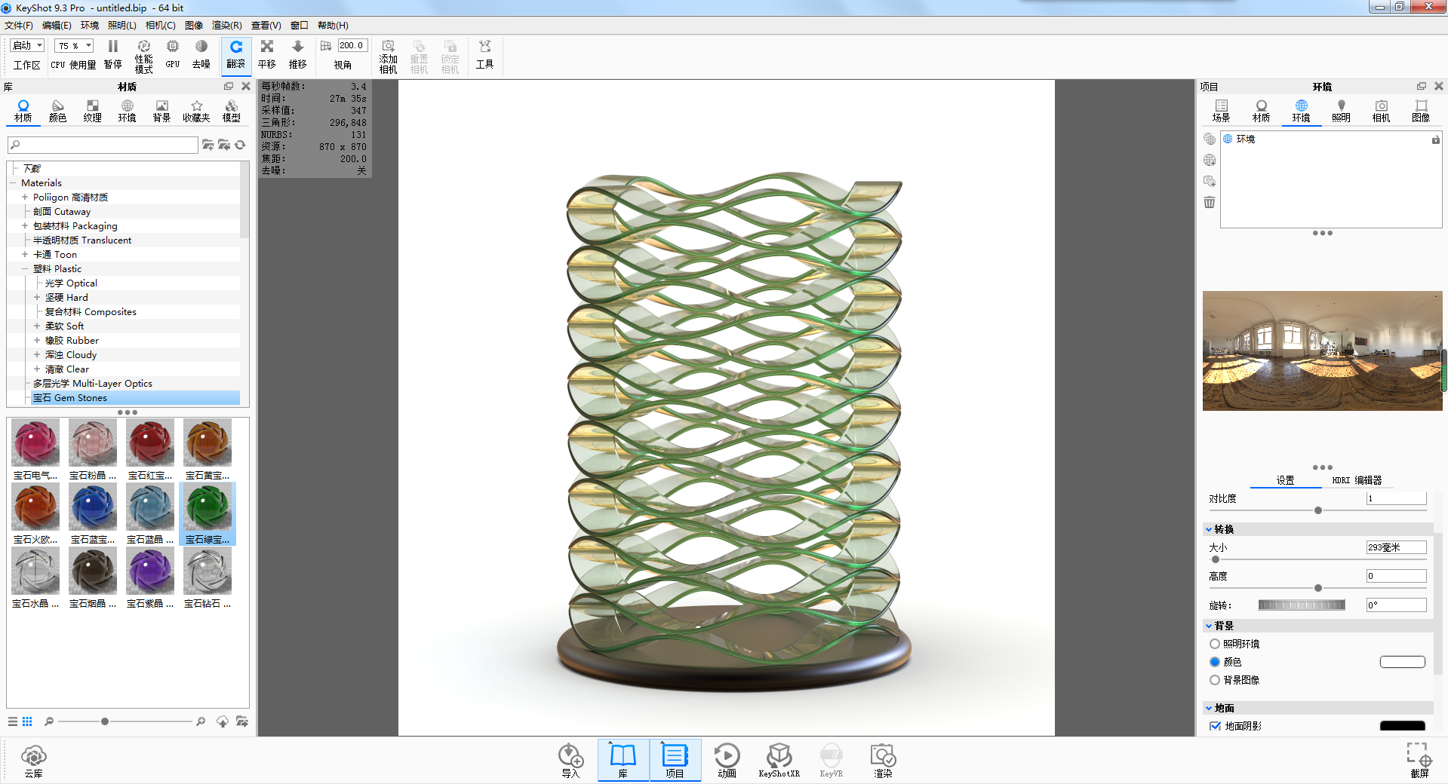Viewport: 1448px width, 784px height.
Task: Expand the 包装材料 Packaging tree node
Action: (25, 226)
